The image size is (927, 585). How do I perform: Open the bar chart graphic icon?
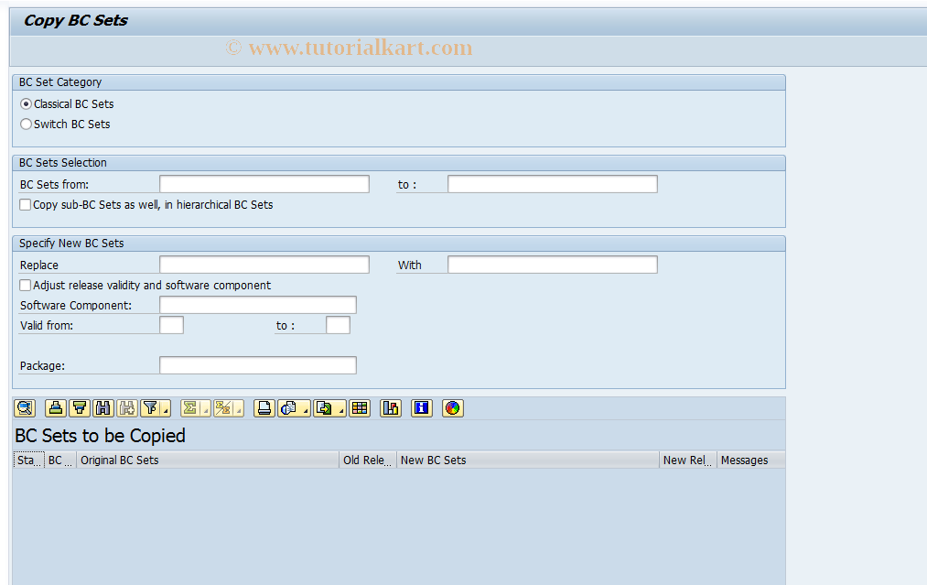point(390,408)
